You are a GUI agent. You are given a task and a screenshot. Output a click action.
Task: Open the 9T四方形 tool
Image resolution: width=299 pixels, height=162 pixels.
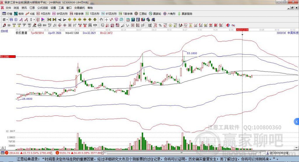109,14
